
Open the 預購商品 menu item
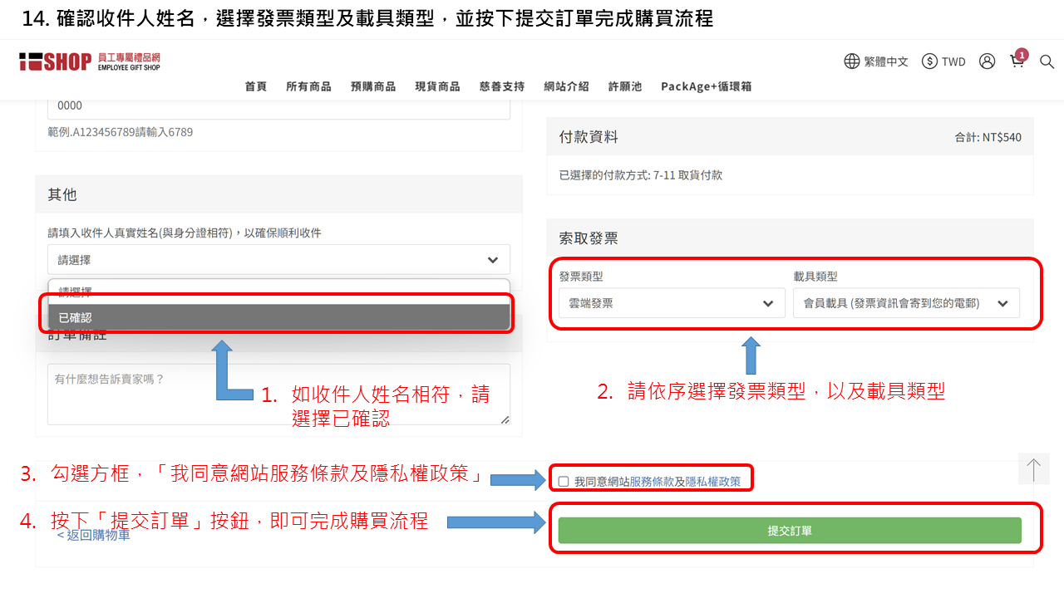click(x=373, y=86)
